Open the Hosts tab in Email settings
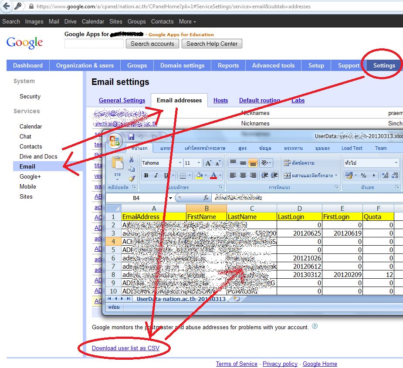 (x=220, y=100)
